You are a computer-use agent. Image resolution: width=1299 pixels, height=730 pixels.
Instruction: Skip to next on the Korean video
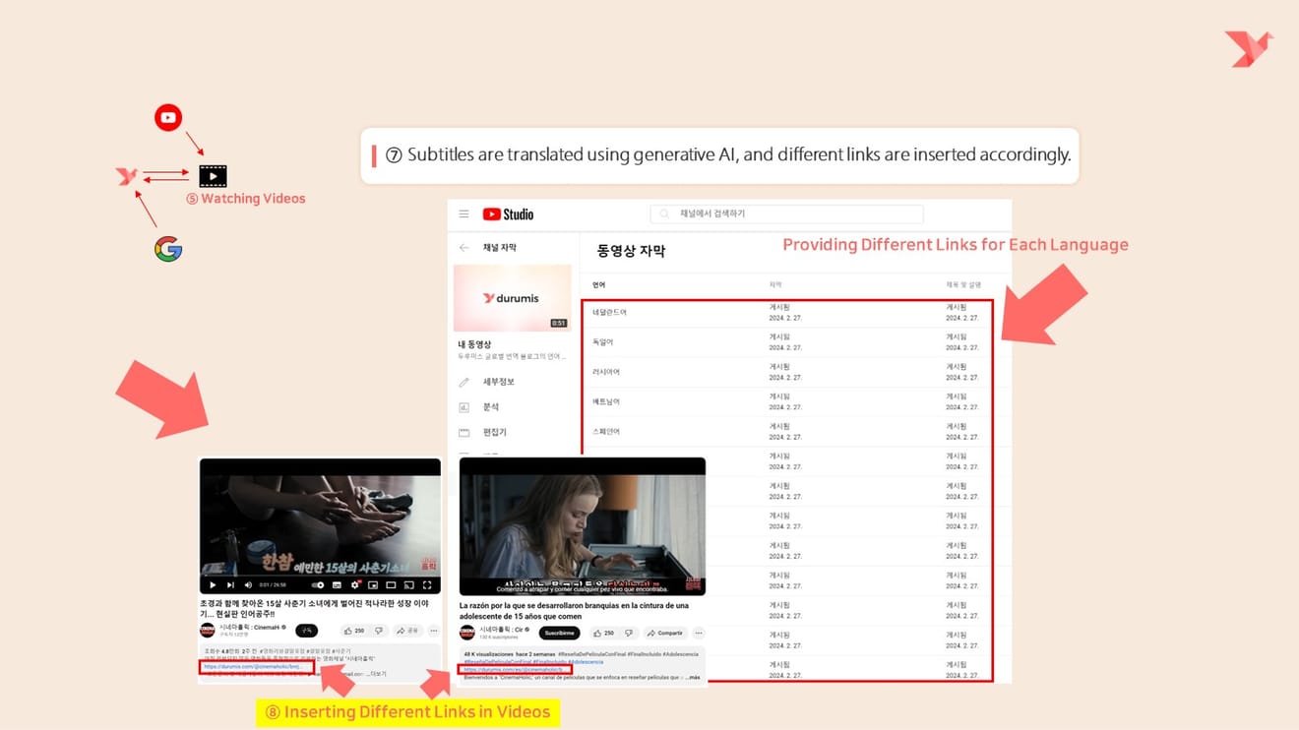coord(230,585)
